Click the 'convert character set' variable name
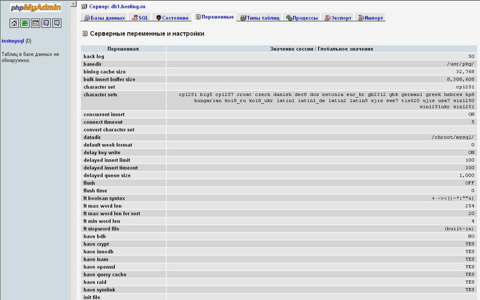This screenshot has height=300, width=480. 109,130
